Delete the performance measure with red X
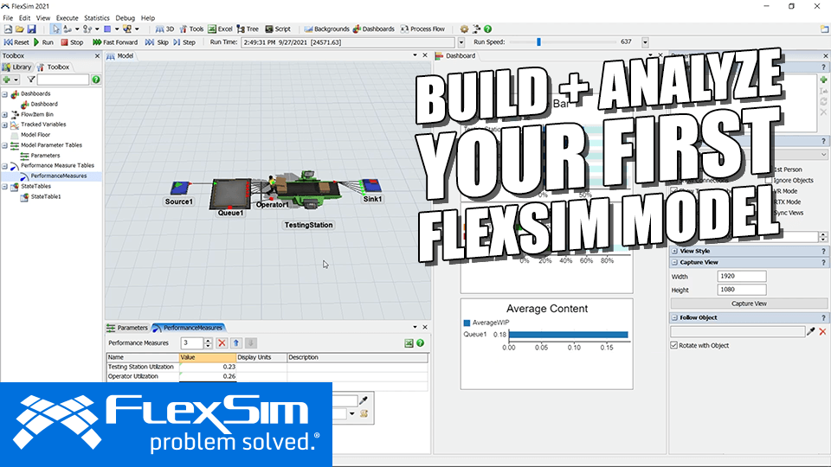831x467 pixels. pyautogui.click(x=222, y=343)
